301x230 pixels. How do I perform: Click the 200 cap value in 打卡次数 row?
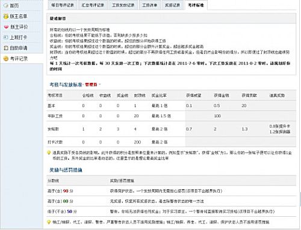tap(137, 142)
